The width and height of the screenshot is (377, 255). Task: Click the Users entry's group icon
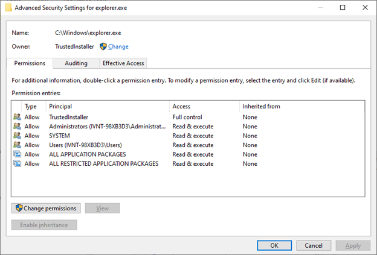click(x=17, y=145)
